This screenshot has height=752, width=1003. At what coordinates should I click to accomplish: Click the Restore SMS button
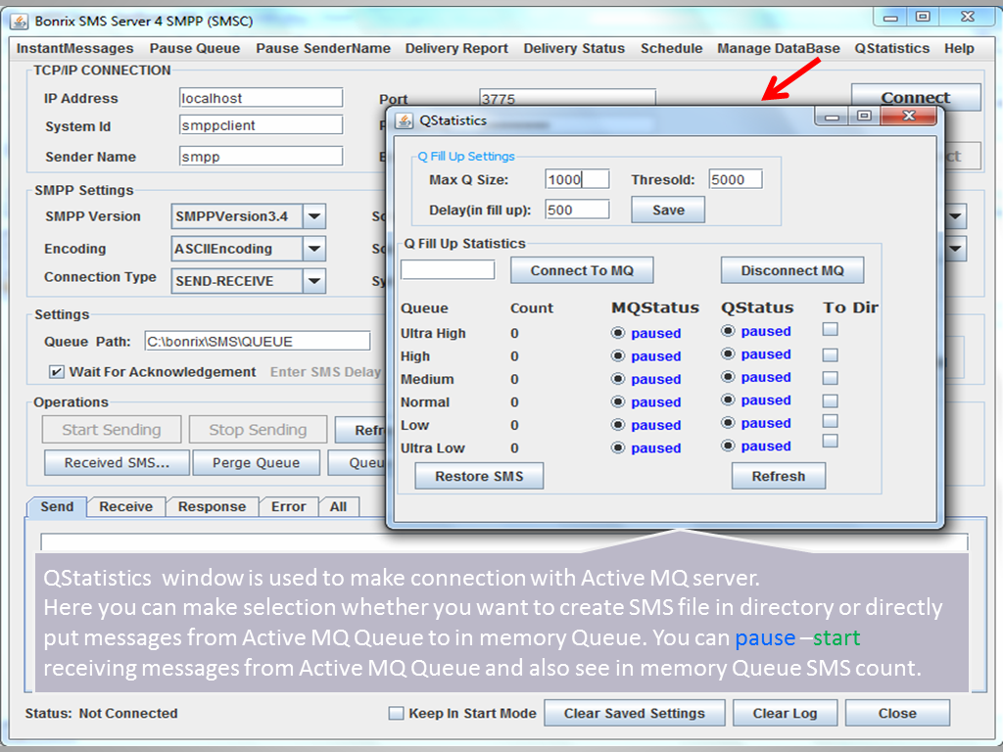point(479,477)
